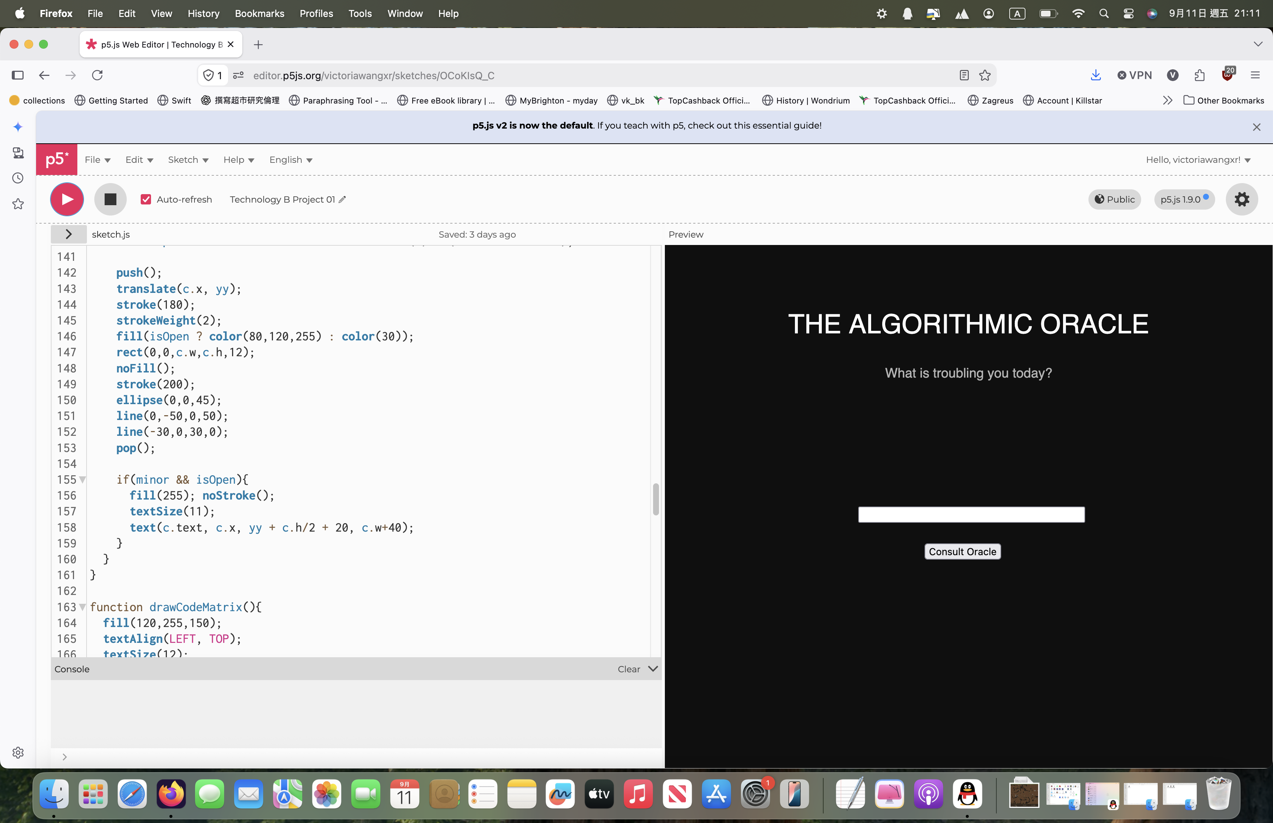Open the Firefox downloads panel
This screenshot has width=1273, height=823.
click(1096, 76)
